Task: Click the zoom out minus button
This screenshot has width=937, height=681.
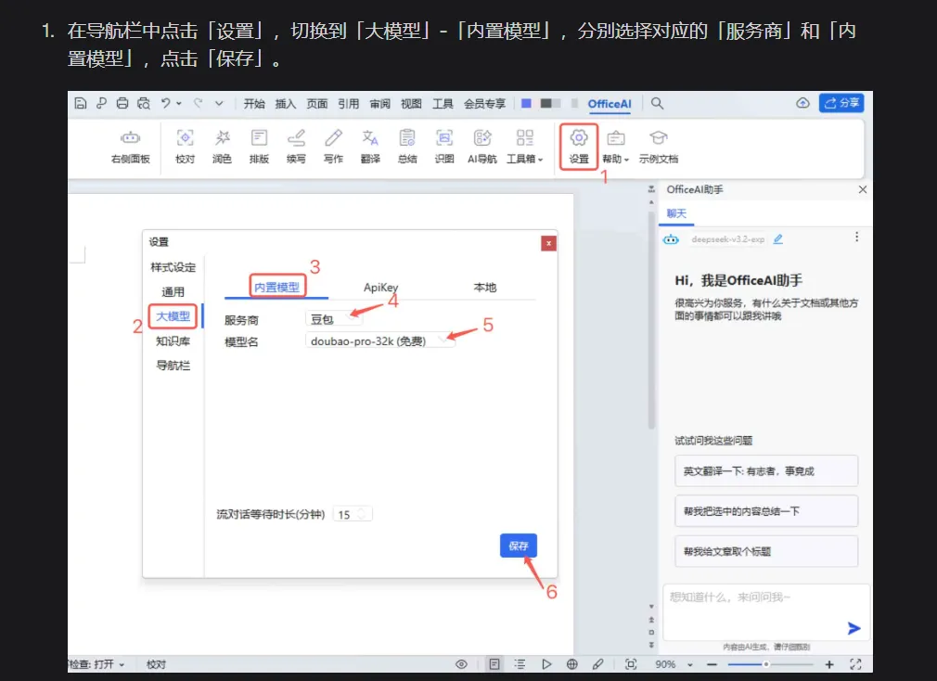Action: [x=712, y=664]
